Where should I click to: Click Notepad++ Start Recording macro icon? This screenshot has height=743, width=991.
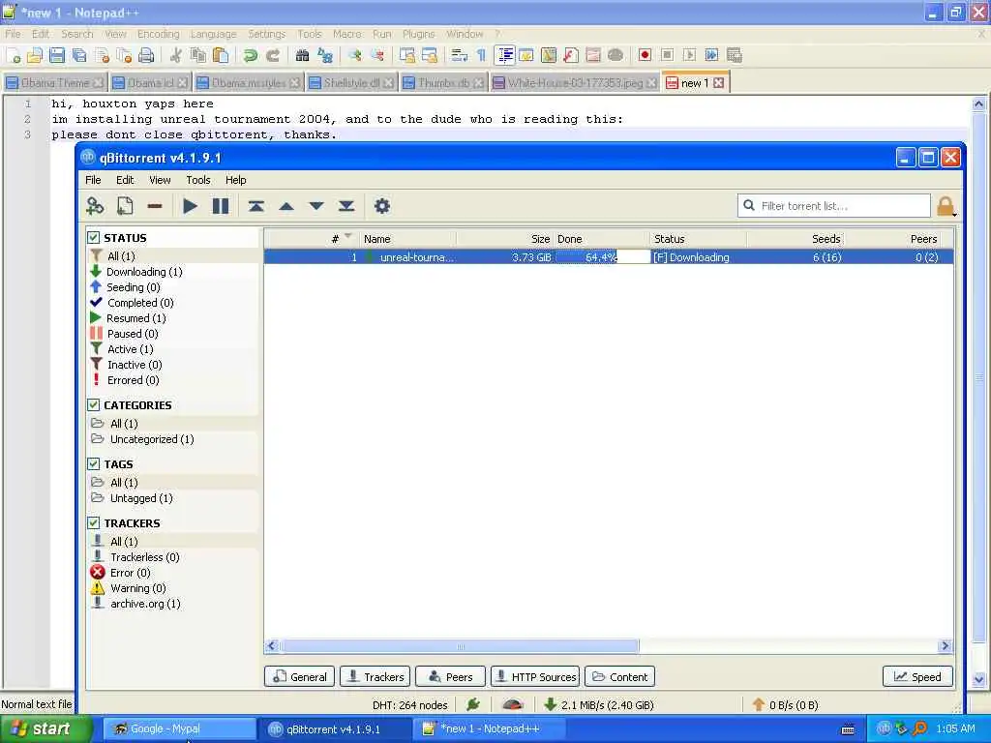[x=645, y=55]
